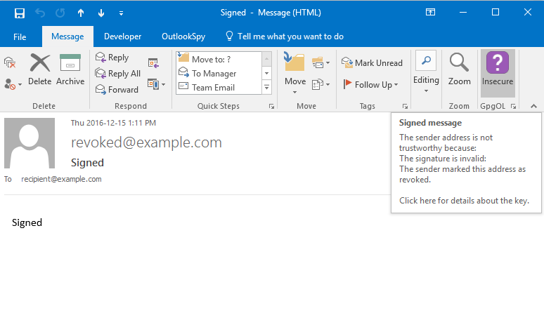
Task: Click the Delete message icon
Action: tap(40, 69)
